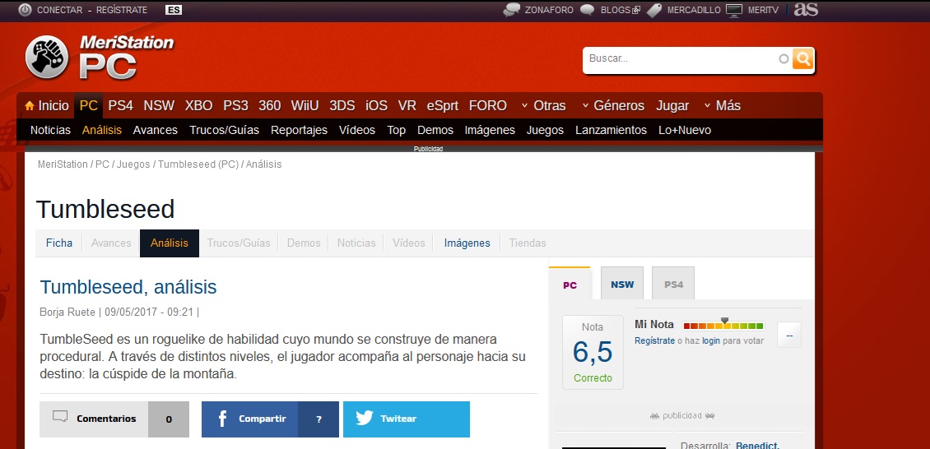Image resolution: width=930 pixels, height=449 pixels.
Task: Go to the eSprt section
Action: (443, 106)
